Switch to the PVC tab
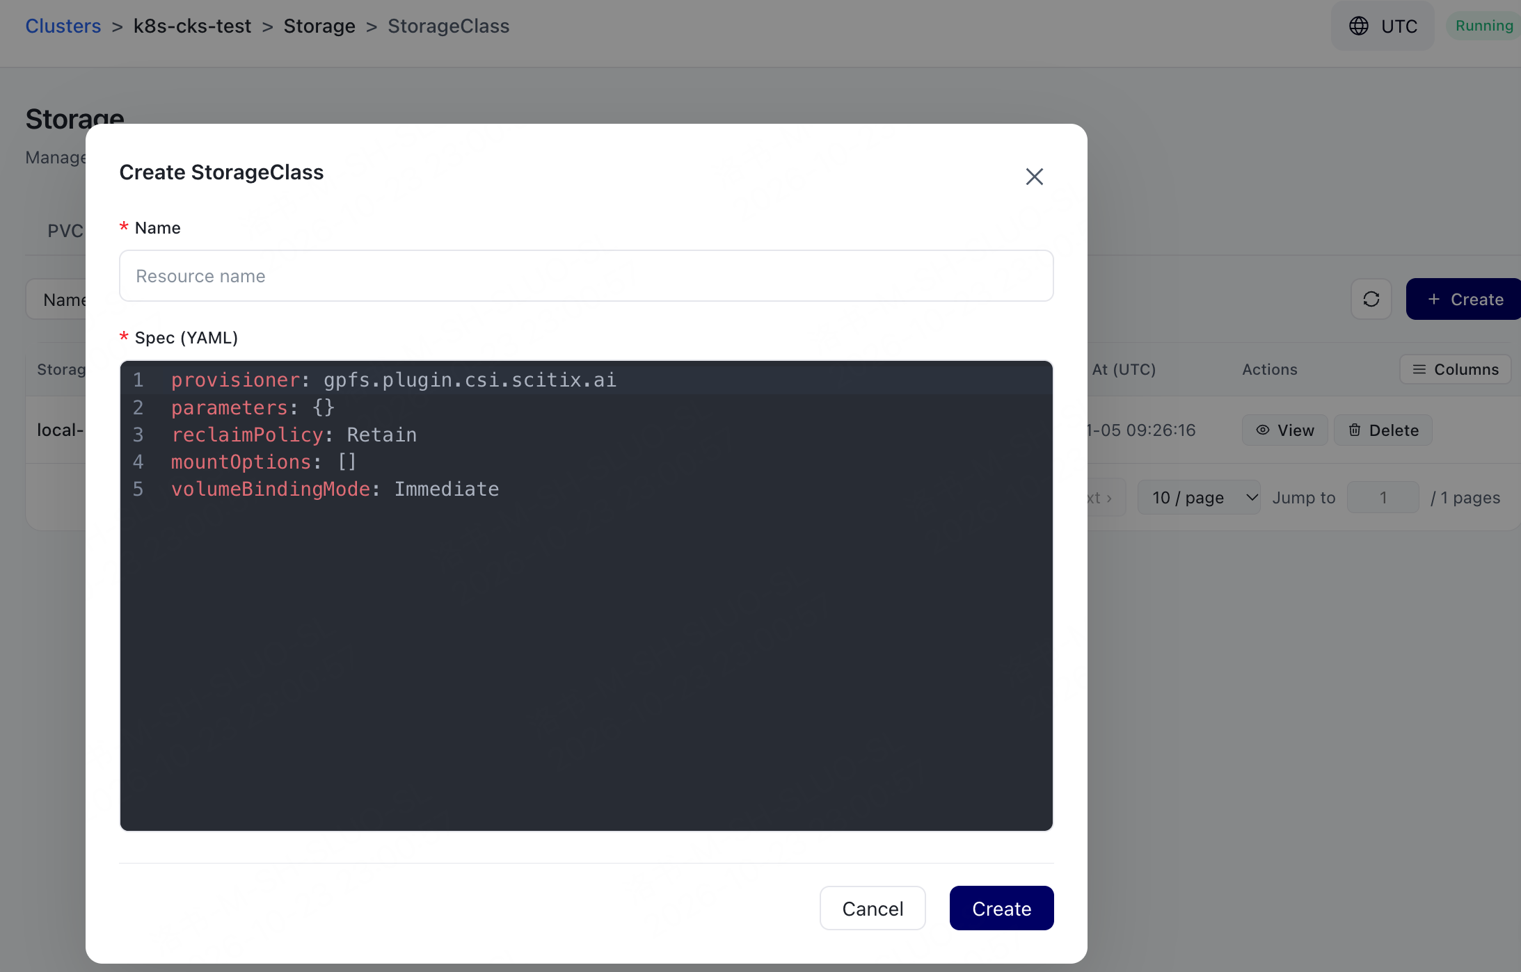Image resolution: width=1521 pixels, height=972 pixels. [65, 231]
